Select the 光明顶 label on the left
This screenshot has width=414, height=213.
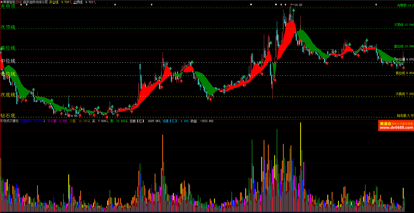8,6
